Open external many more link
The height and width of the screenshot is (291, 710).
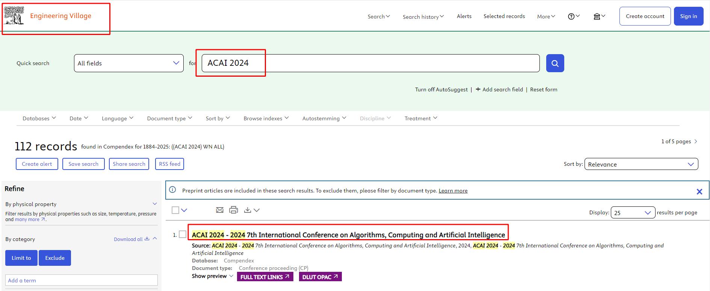[x=30, y=220]
